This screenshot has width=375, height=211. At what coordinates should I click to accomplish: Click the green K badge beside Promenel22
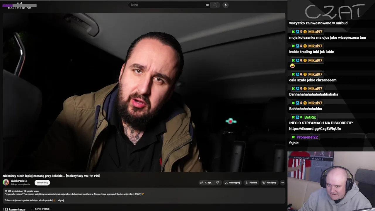(x=293, y=137)
